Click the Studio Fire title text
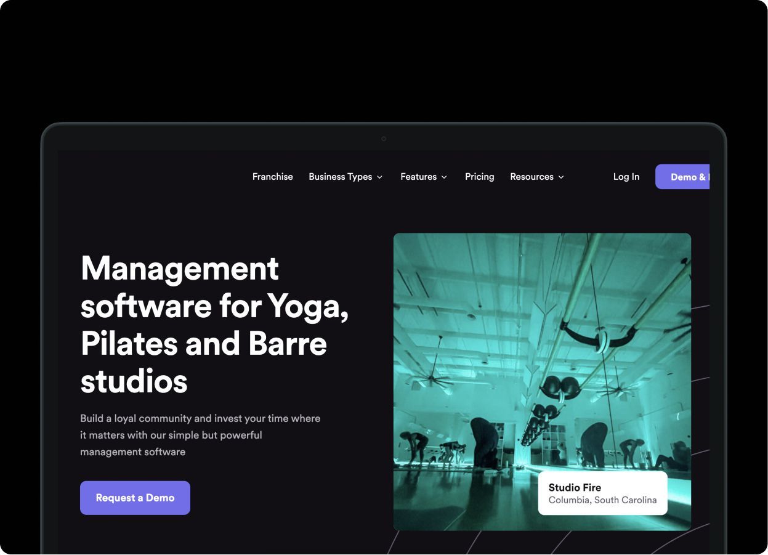Viewport: 768px width, 555px height. tap(575, 487)
